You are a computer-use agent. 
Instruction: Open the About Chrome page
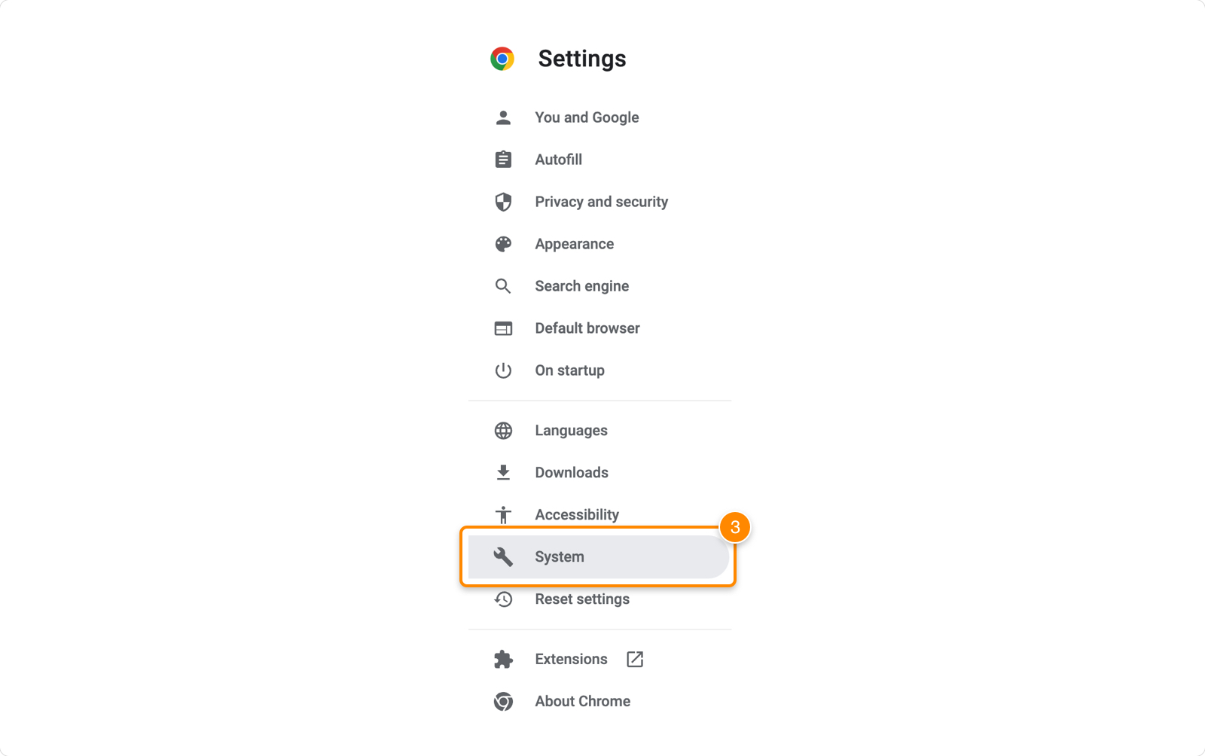[x=582, y=701]
